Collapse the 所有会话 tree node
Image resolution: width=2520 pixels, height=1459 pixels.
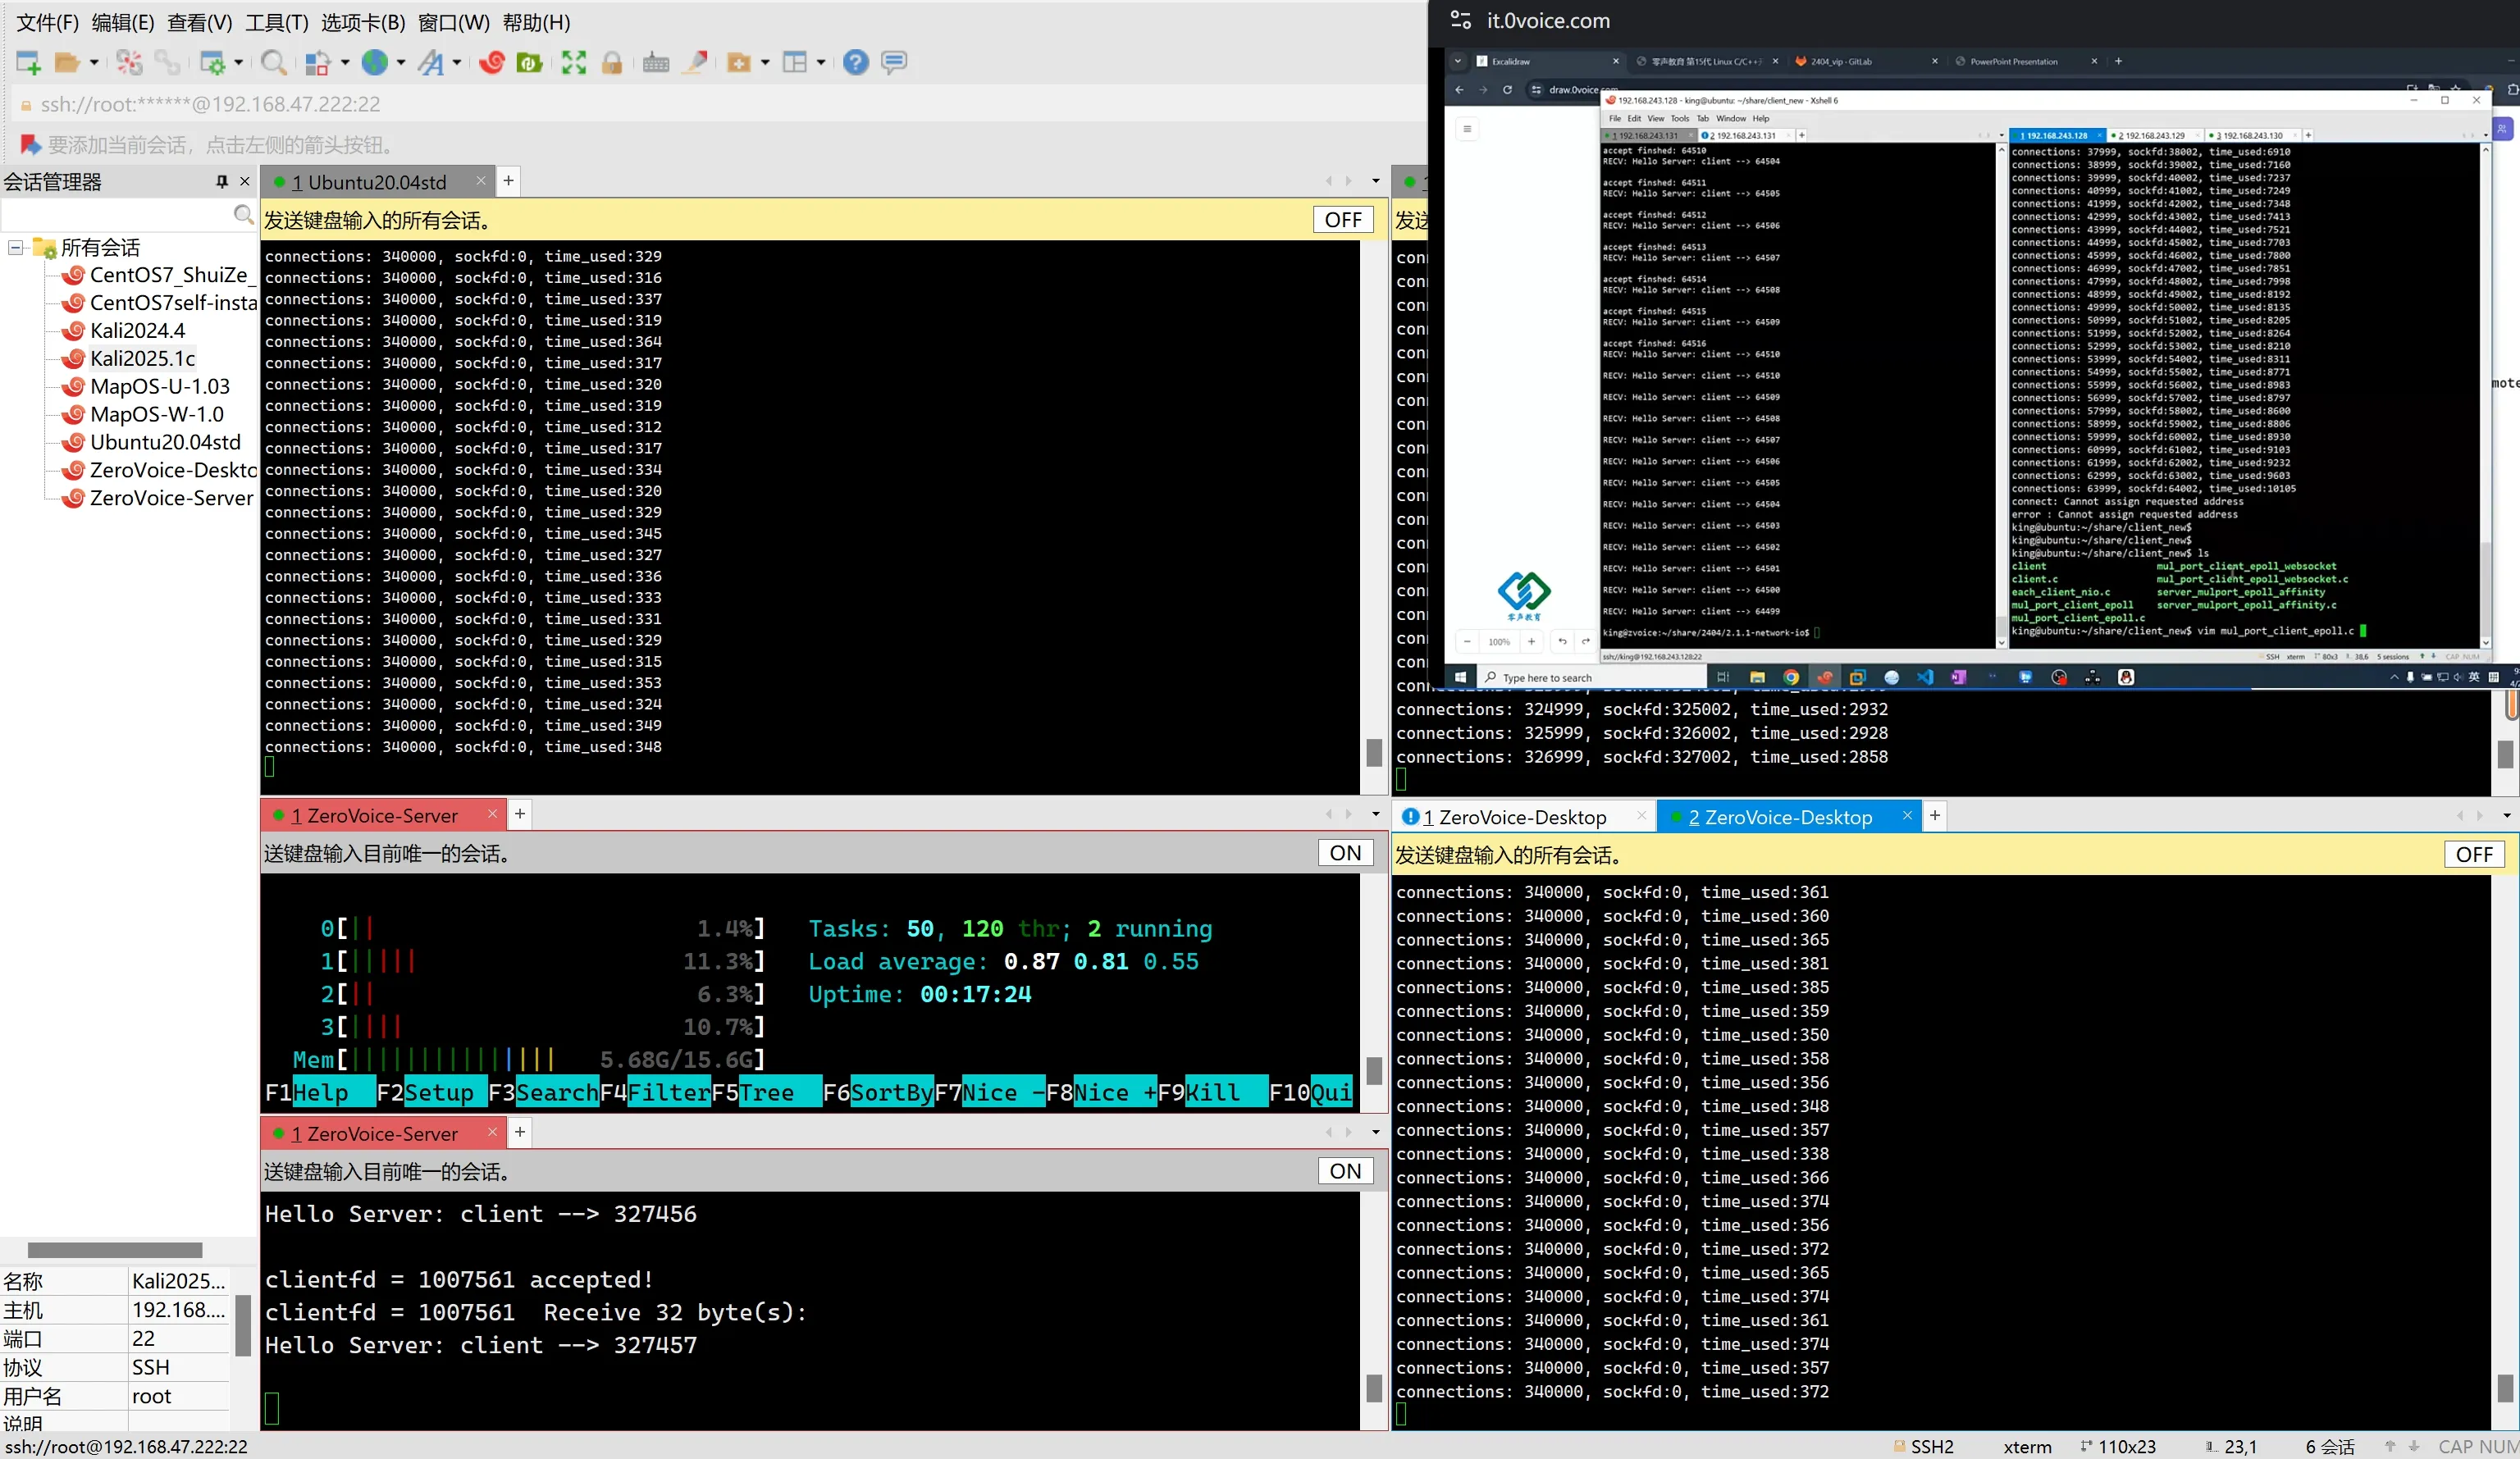(16, 247)
